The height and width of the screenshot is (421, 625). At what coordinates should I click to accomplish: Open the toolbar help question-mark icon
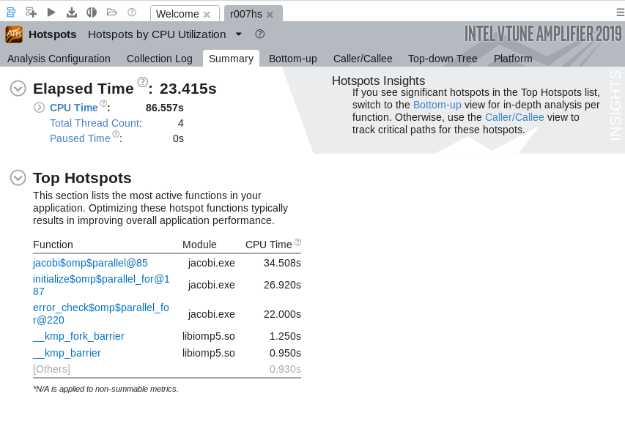click(132, 12)
